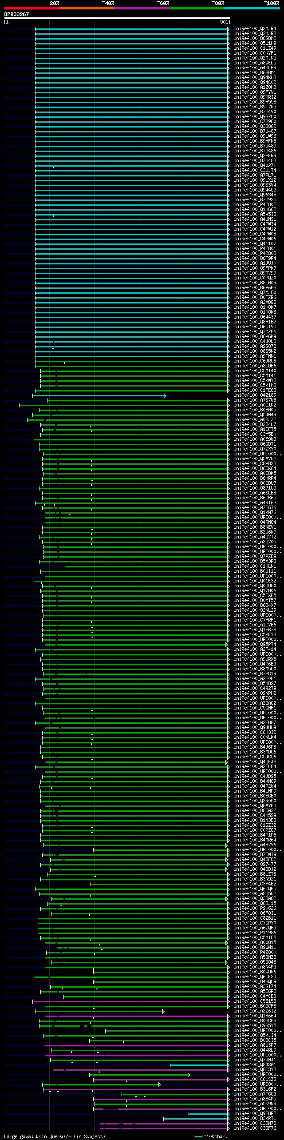Image resolution: width=284 pixels, height=1140 pixels.
Task: Click label UniRef100_A5K9N9
Action: tap(255, 1104)
